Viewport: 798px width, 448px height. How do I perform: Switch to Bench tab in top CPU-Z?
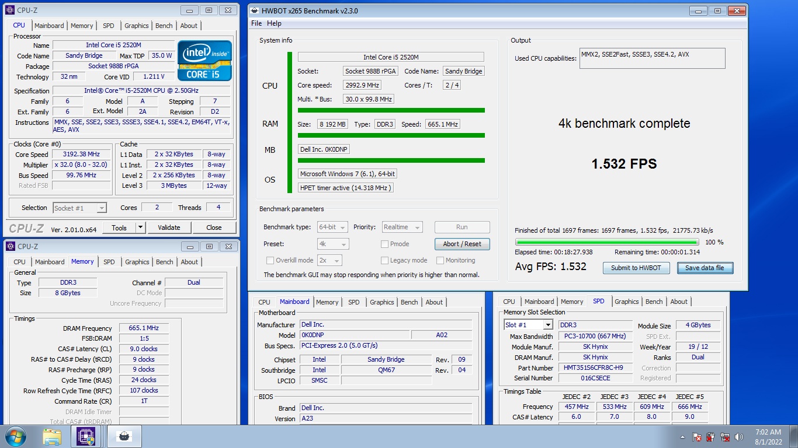tap(164, 26)
